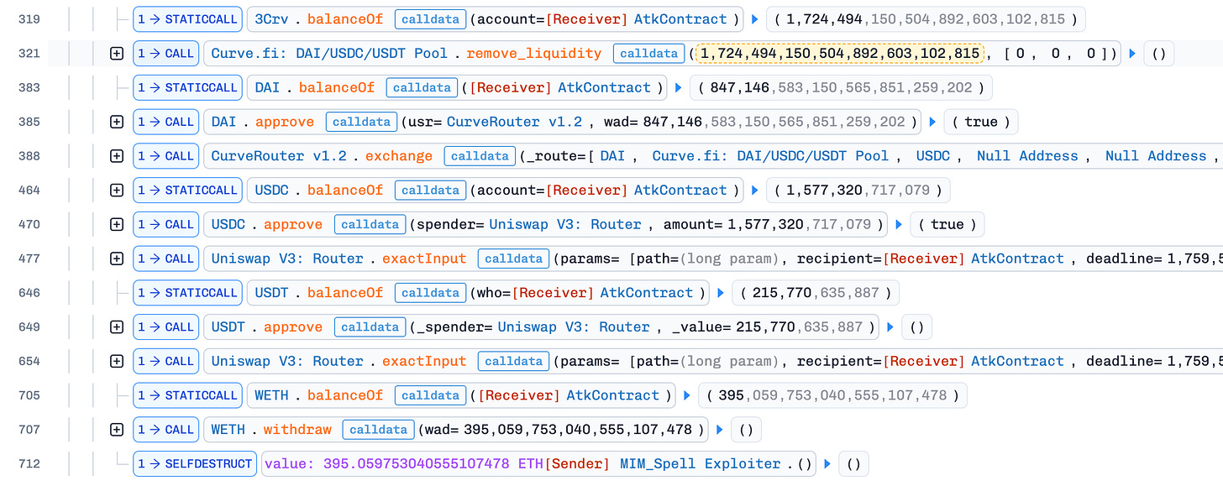Click STATICCALL badge on line 646
Image resolution: width=1223 pixels, height=491 pixels.
[x=187, y=293]
